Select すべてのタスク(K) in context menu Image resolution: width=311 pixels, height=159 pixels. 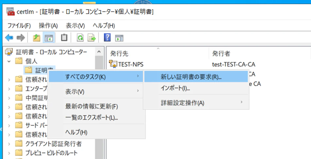click(x=96, y=77)
